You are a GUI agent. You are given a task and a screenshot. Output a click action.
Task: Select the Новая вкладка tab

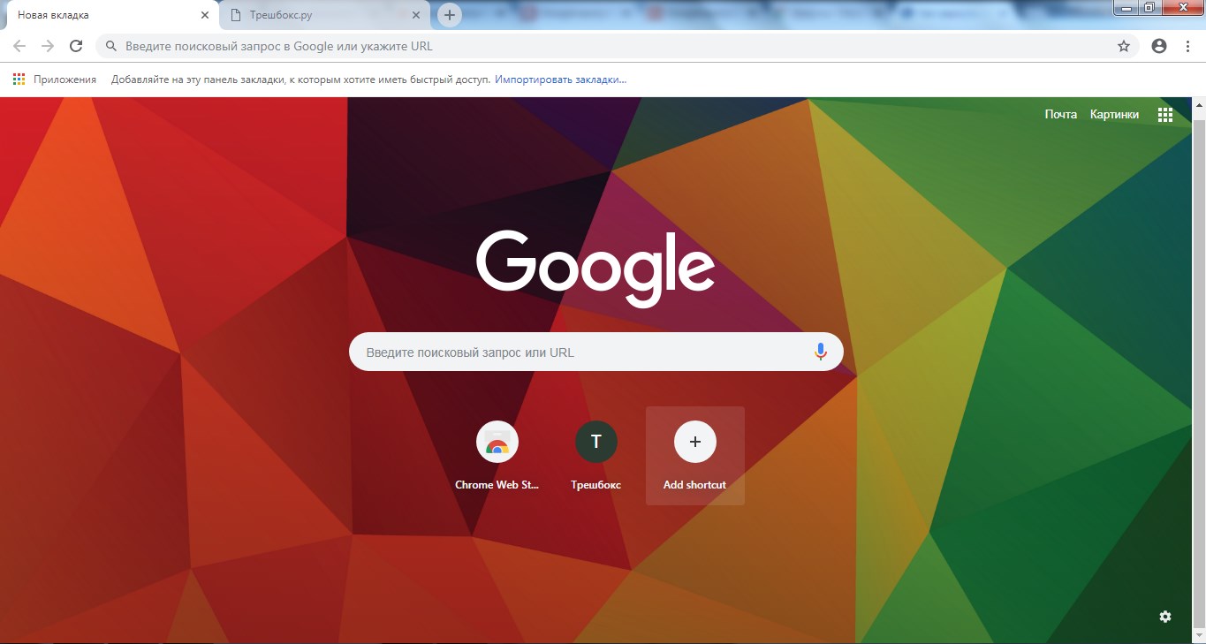tap(112, 15)
